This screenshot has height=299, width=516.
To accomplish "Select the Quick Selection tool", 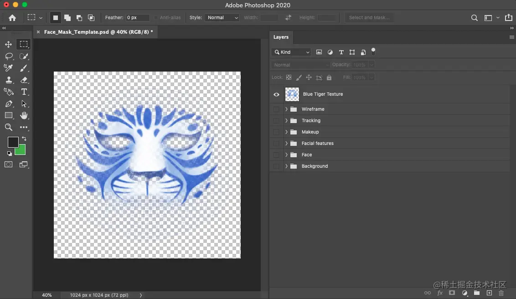I will coord(24,56).
